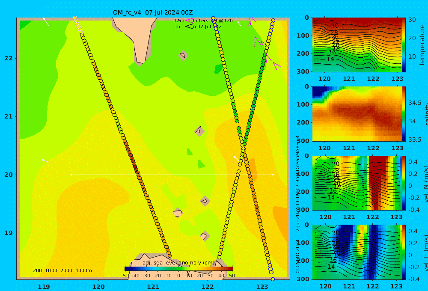The width and height of the screenshot is (428, 291).
Task: Click the vel. E panel's vertical colorbar
Action: tap(404, 252)
